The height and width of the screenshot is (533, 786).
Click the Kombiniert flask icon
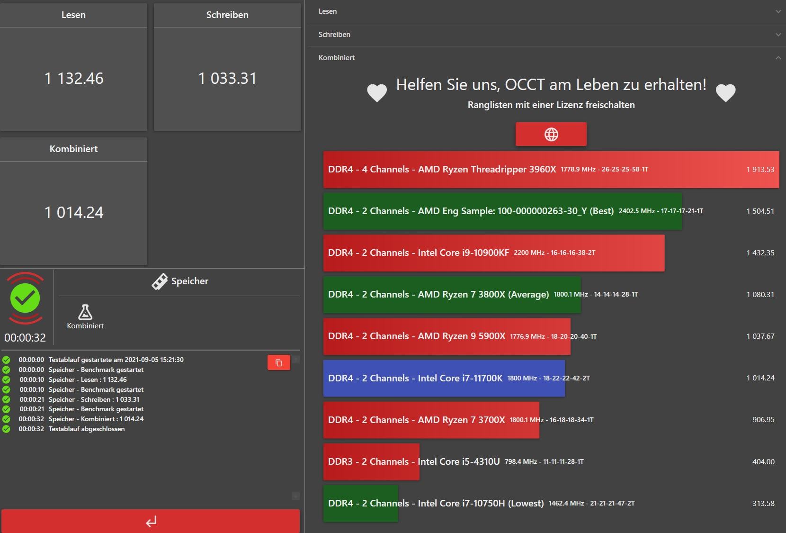85,312
